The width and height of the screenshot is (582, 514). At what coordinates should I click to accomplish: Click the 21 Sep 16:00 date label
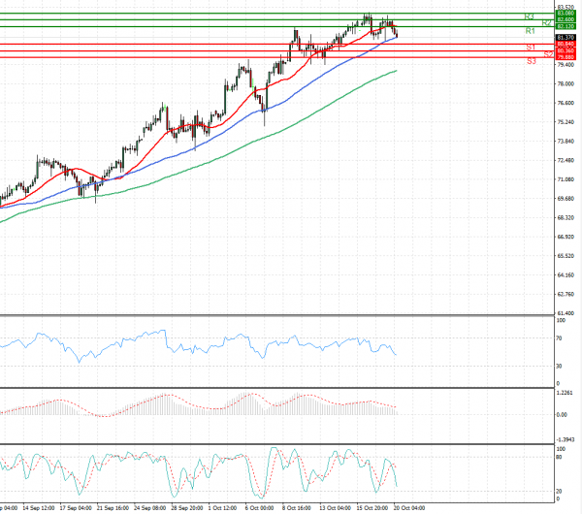pyautogui.click(x=113, y=507)
